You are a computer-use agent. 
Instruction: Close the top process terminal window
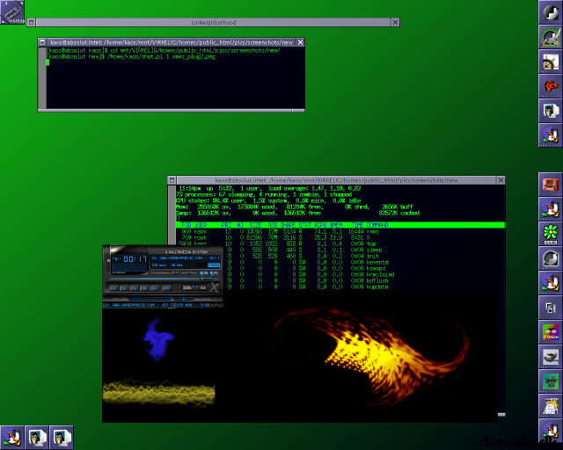point(501,180)
